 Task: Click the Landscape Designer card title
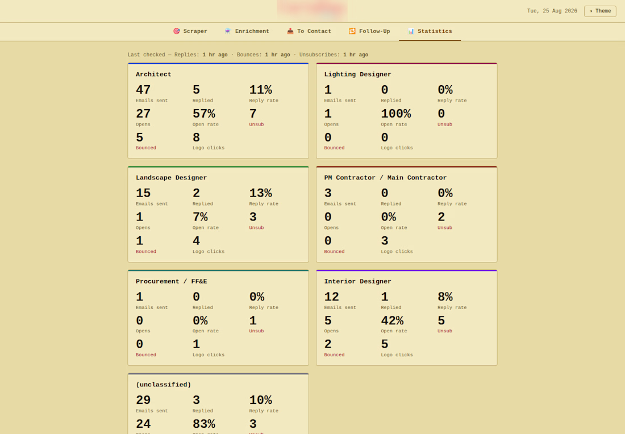172,178
